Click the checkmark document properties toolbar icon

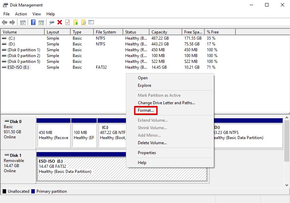tap(67, 22)
